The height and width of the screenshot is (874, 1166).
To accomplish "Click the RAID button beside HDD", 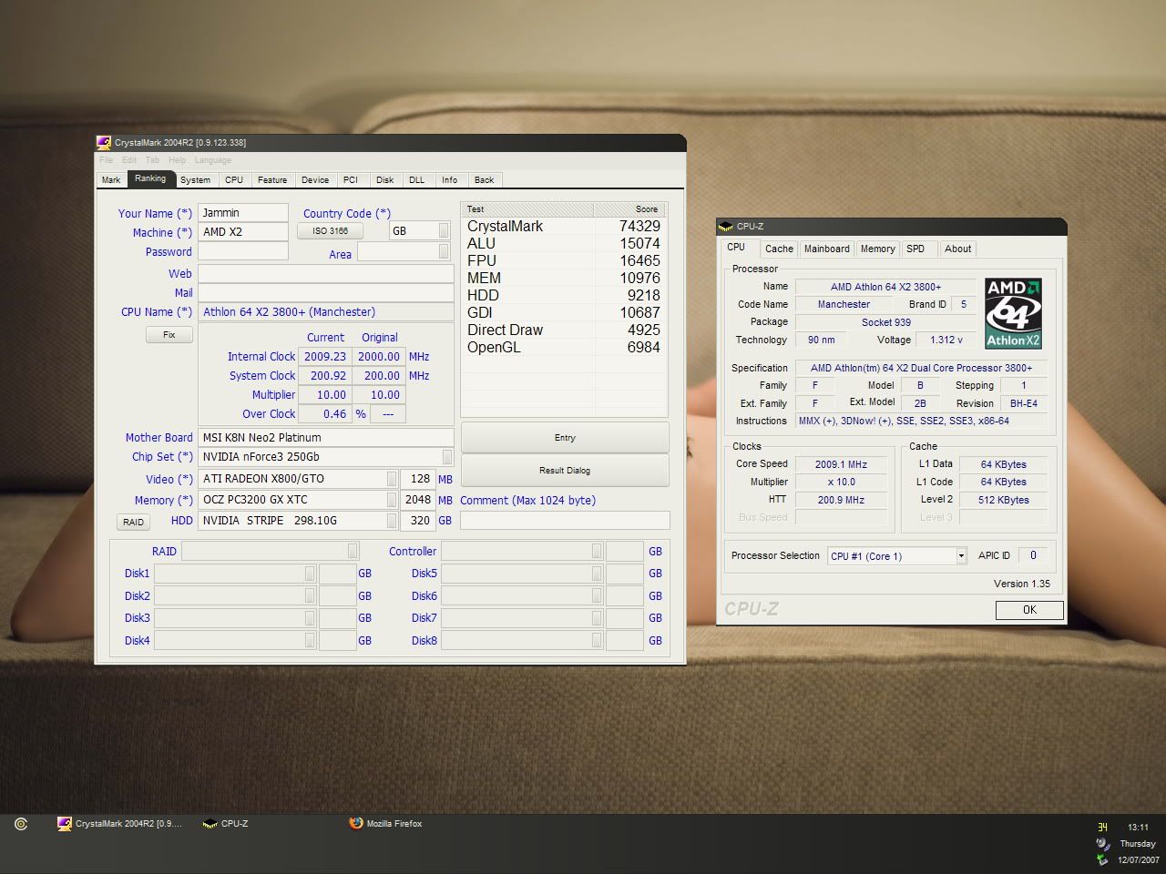I will click(x=133, y=522).
